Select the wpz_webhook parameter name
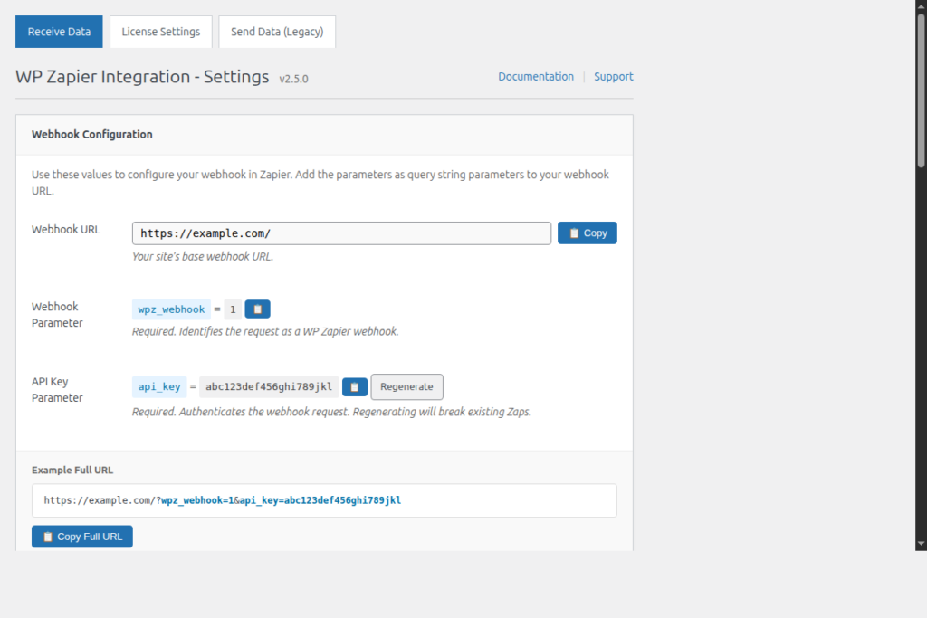 (x=171, y=309)
